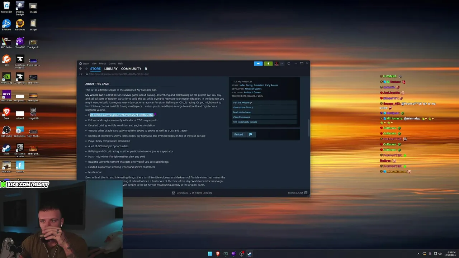Click the Simulation genre link
The height and width of the screenshot is (258, 459).
point(259,85)
